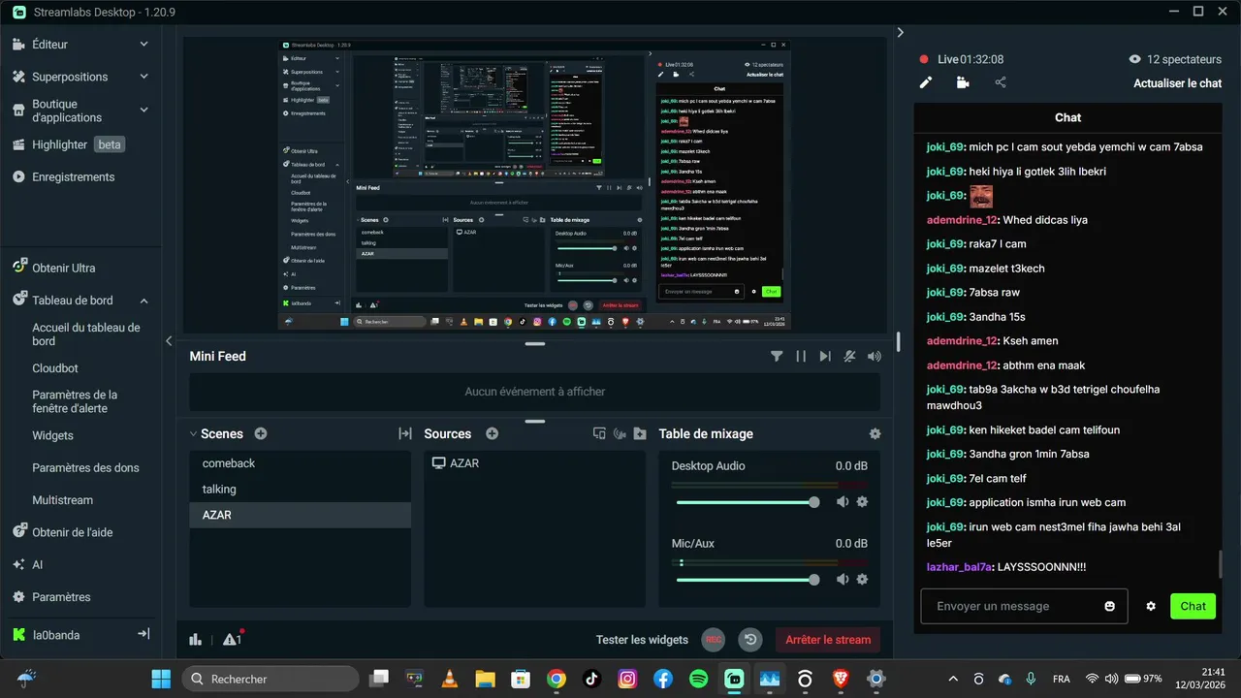Select the talking scene
Screen dimensions: 1241x698
[x=300, y=490]
